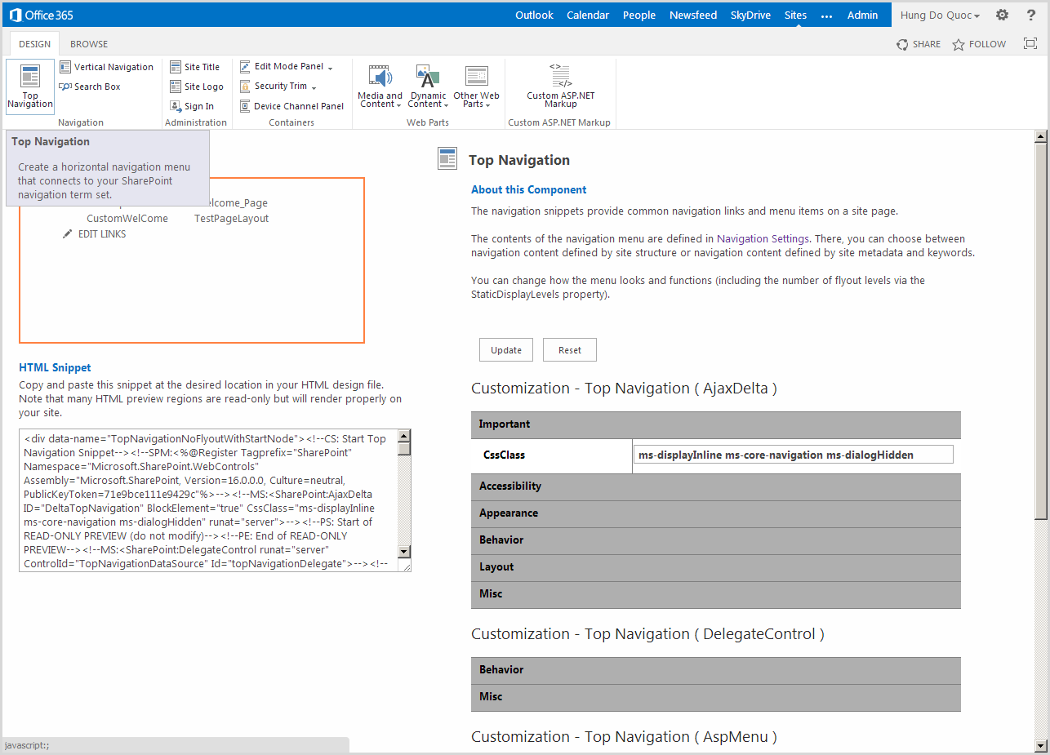Screen dimensions: 1050x755
Task: Open Calendar in the top bar
Action: 588,15
